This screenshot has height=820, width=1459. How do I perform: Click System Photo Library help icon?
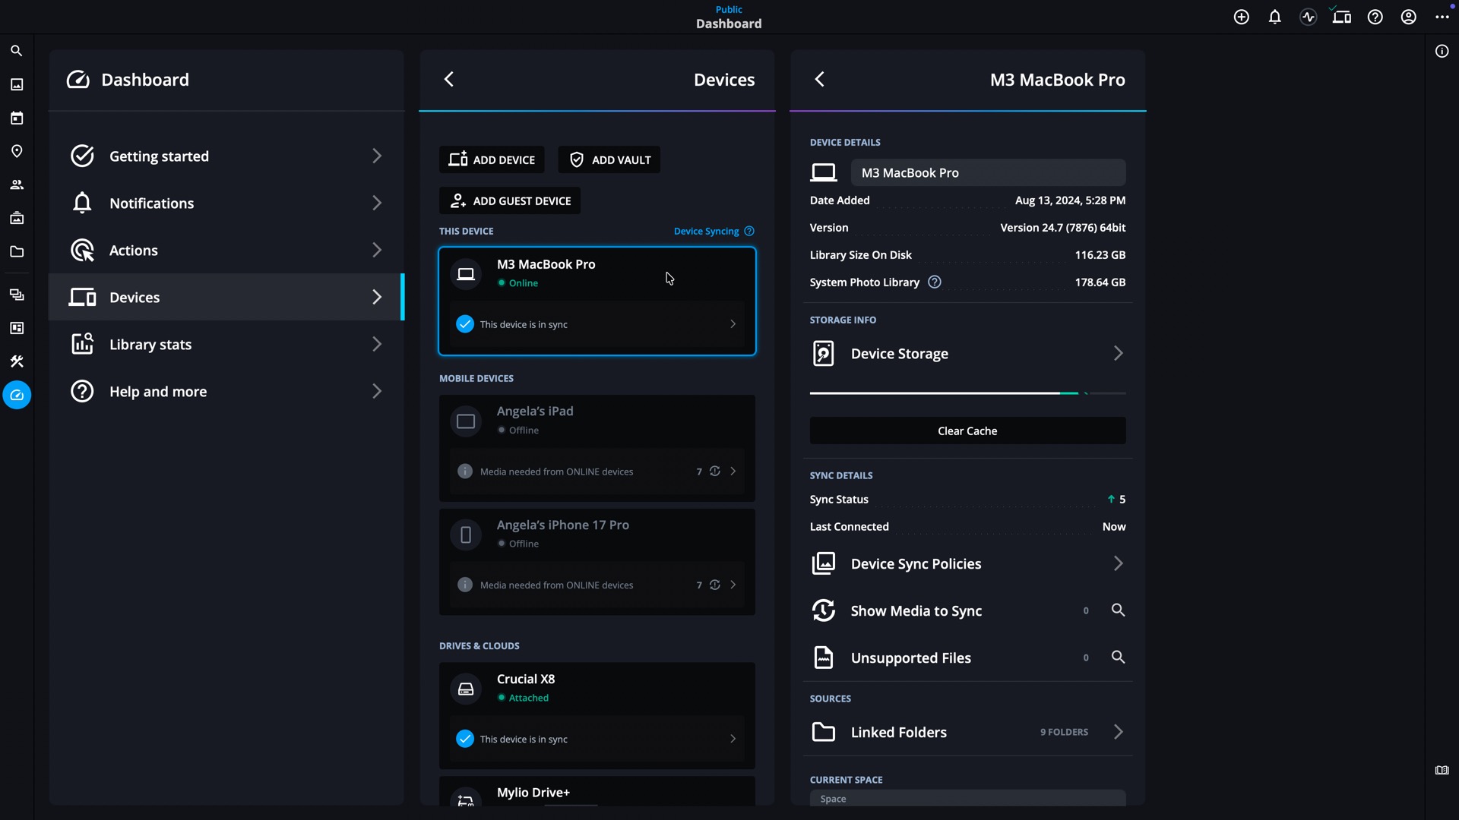935,282
